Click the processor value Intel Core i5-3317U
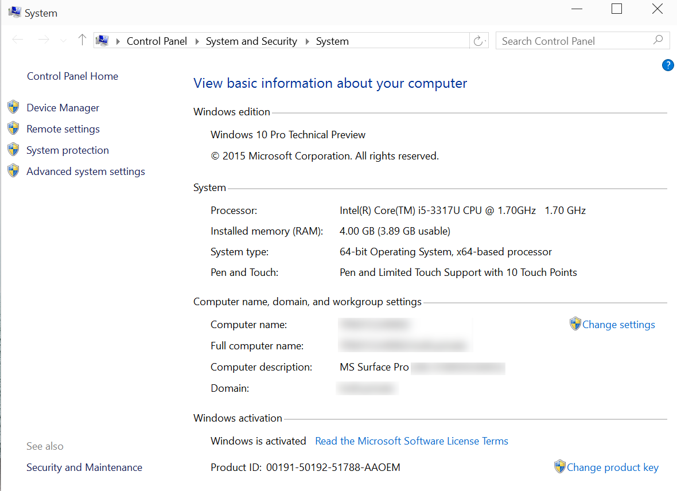The width and height of the screenshot is (677, 491). (462, 211)
